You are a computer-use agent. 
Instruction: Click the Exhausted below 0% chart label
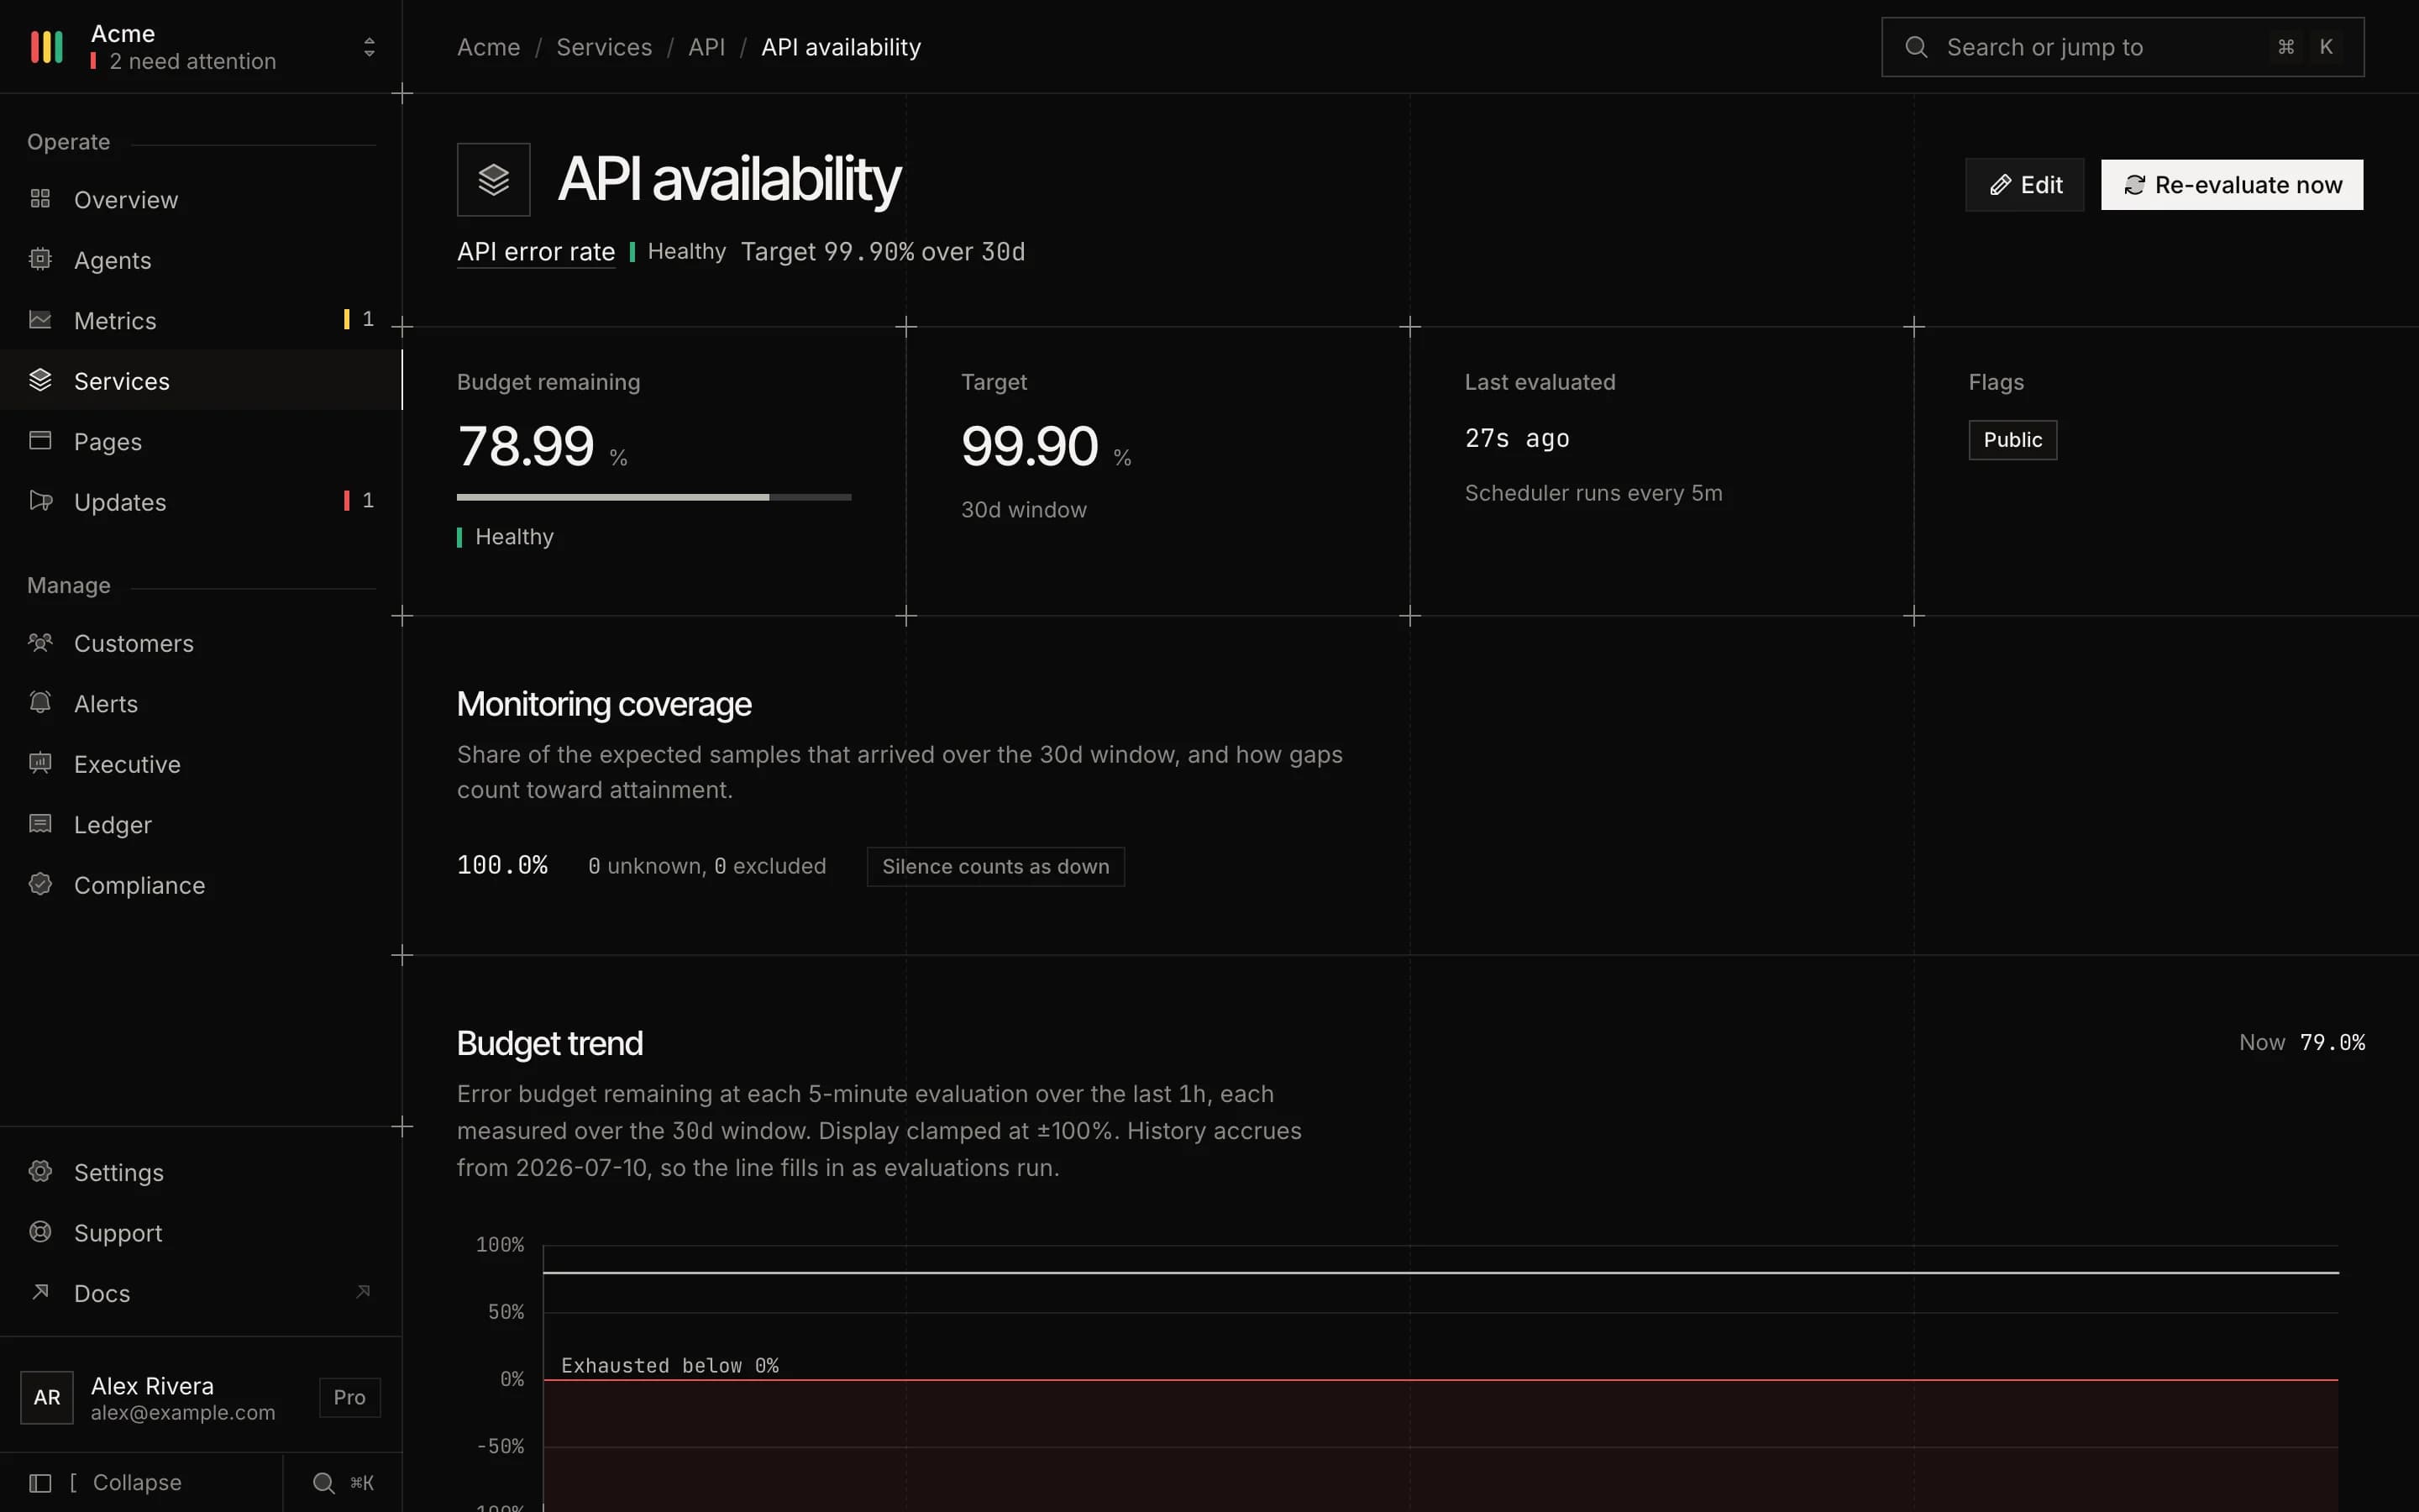(669, 1366)
